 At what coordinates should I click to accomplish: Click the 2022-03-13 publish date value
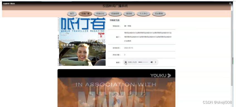point(128,48)
